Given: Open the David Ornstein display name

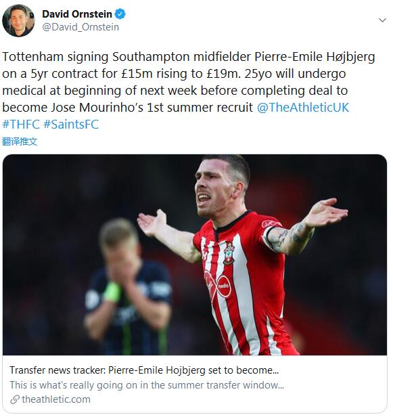Looking at the screenshot, I should [77, 14].
